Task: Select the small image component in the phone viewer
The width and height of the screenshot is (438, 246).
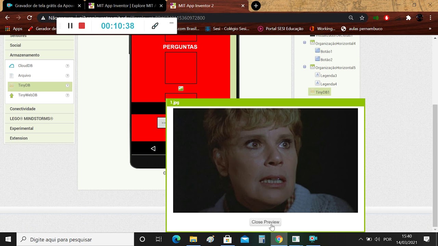Action: (x=181, y=88)
